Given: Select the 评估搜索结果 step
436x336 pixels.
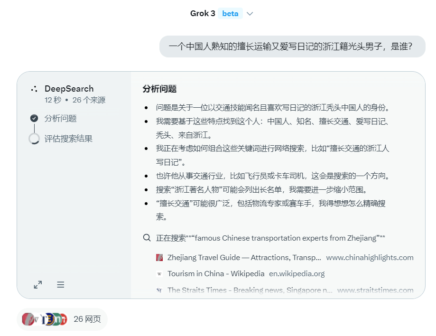Looking at the screenshot, I should (68, 139).
